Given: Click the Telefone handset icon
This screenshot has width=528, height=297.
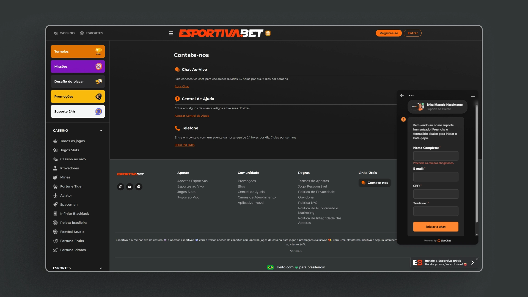Looking at the screenshot, I should click(177, 128).
